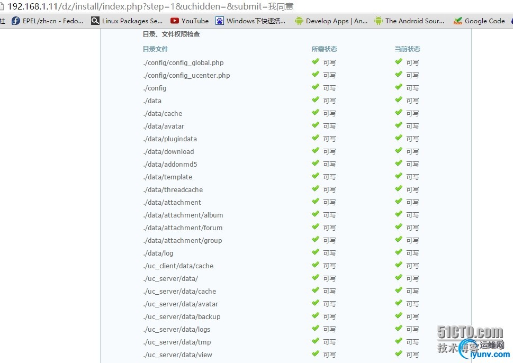Click the address bar URL

(150, 6)
